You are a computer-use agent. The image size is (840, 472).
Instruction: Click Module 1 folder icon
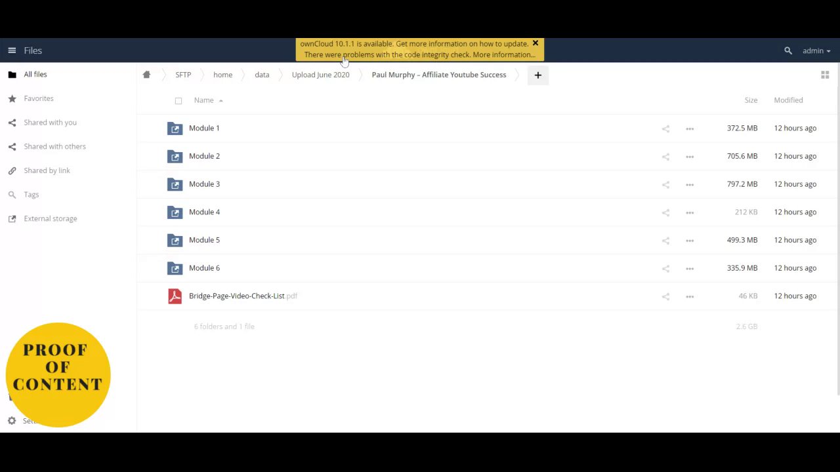pyautogui.click(x=175, y=128)
